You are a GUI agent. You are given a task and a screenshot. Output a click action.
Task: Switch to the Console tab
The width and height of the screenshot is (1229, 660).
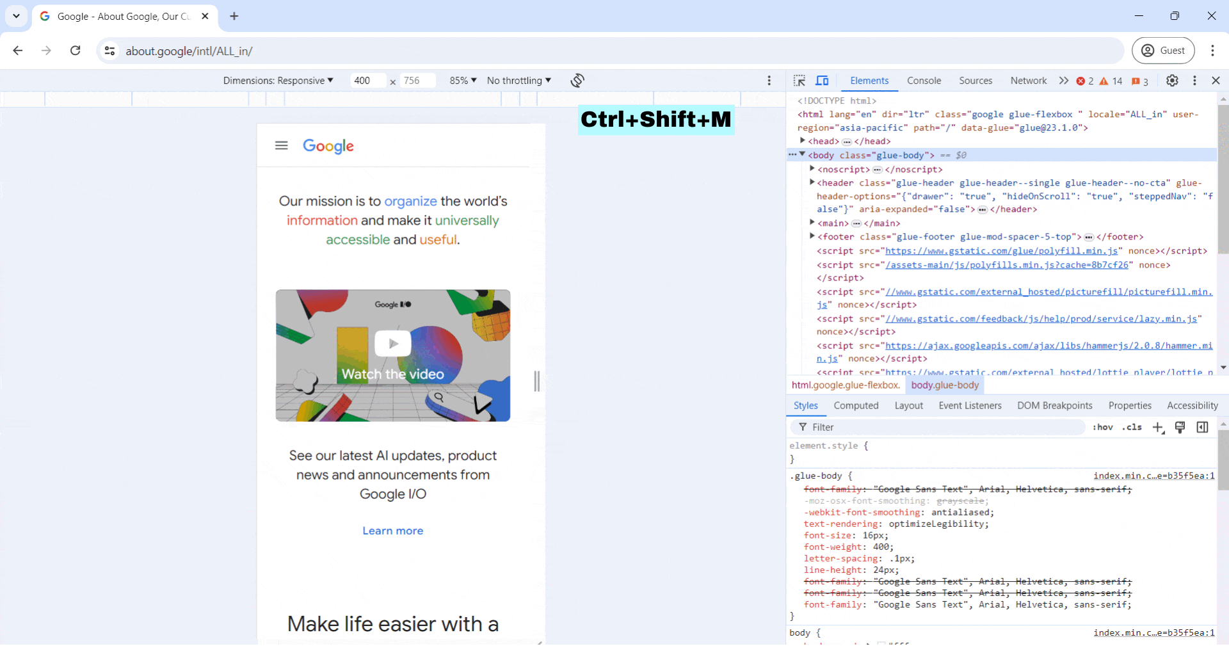(924, 81)
